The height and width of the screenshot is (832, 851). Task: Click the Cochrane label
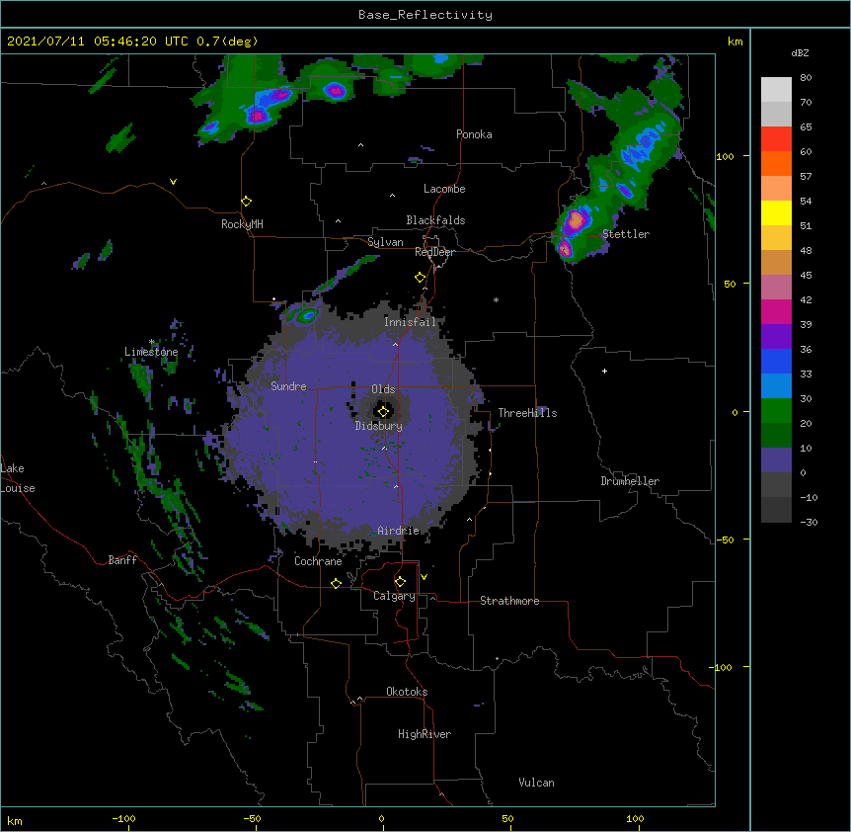point(318,561)
